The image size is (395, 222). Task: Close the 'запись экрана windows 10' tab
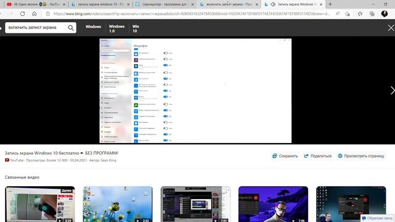coord(128,4)
